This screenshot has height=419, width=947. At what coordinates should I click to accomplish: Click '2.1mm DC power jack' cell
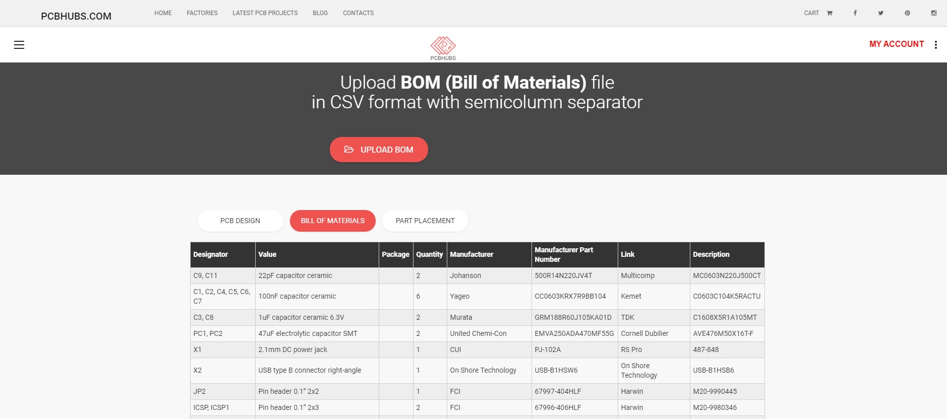pos(317,350)
